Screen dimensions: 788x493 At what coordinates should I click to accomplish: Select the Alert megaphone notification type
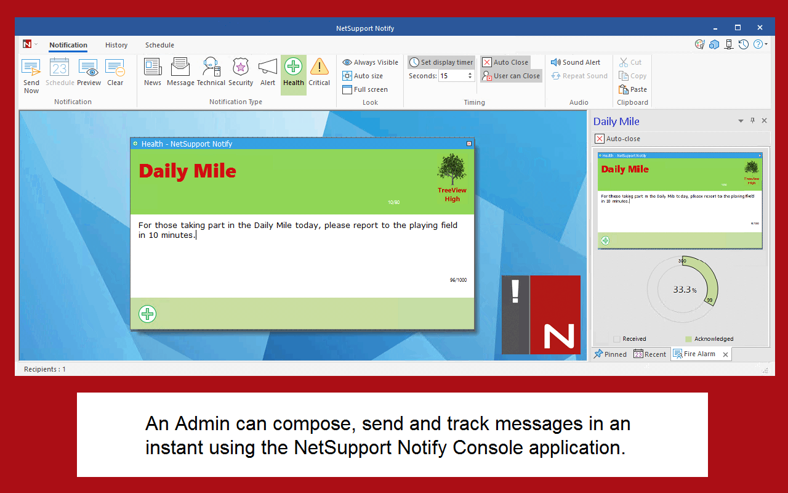click(268, 73)
